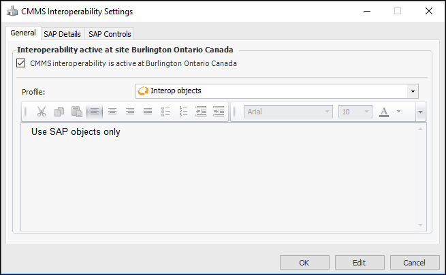Align text left in the editor
This screenshot has height=275, width=446.
95,112
